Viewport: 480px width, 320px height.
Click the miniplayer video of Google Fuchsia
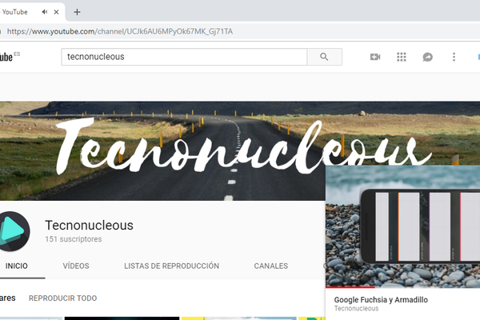tap(402, 226)
